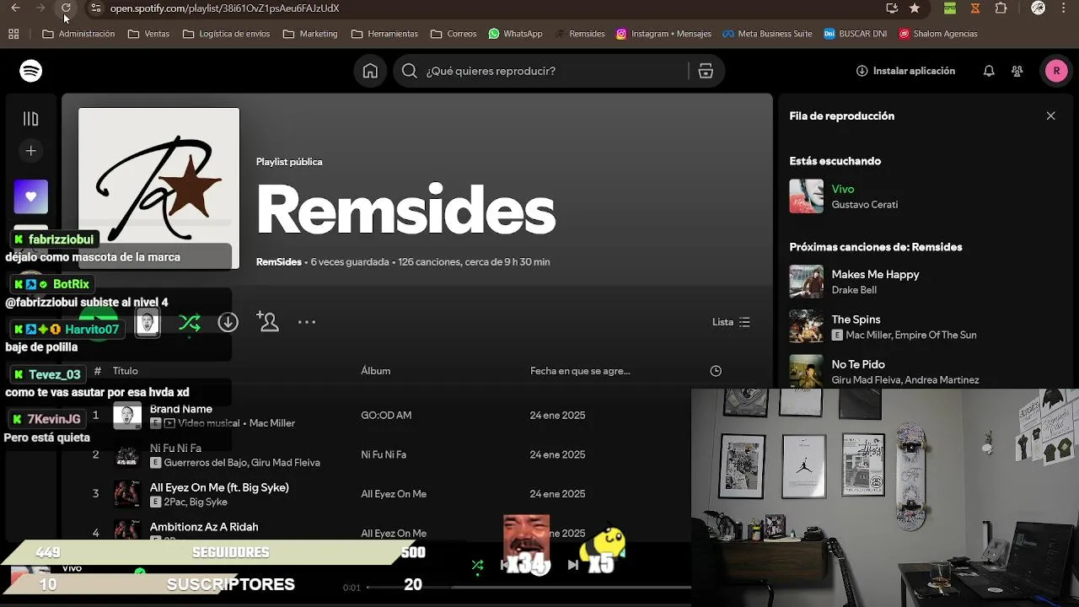Toggle the bookmark star for this page
The width and height of the screenshot is (1079, 607).
tap(915, 8)
